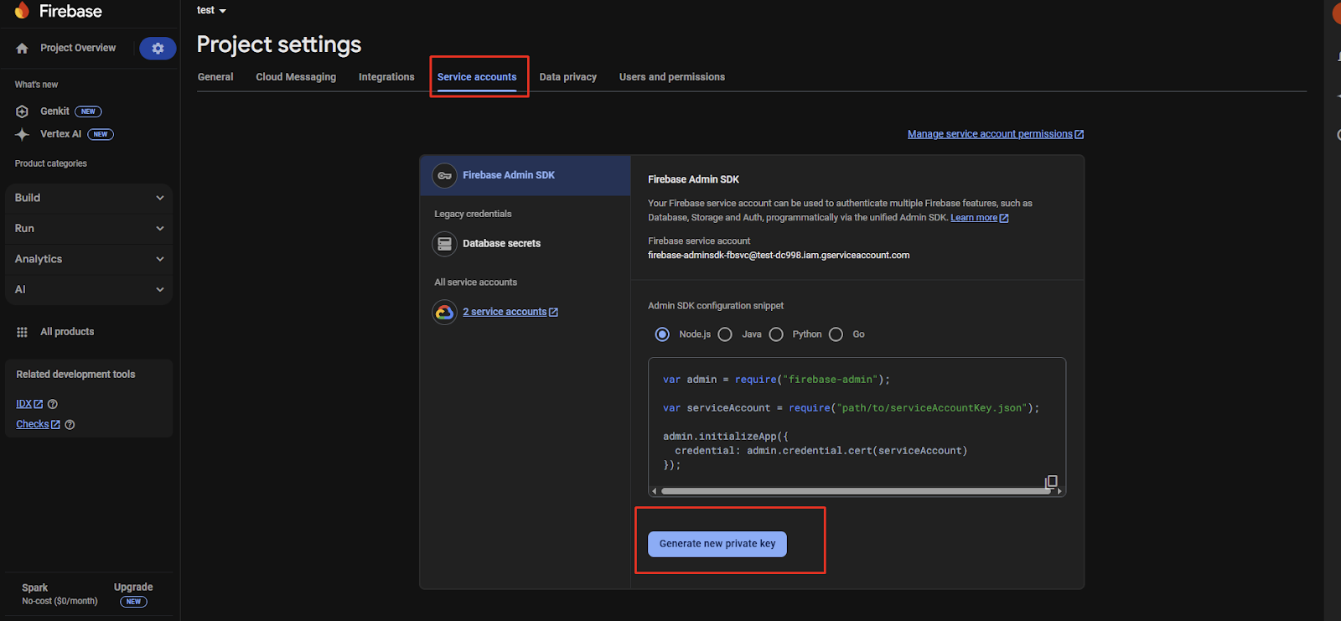
Task: Expand the Run category
Action: [89, 229]
